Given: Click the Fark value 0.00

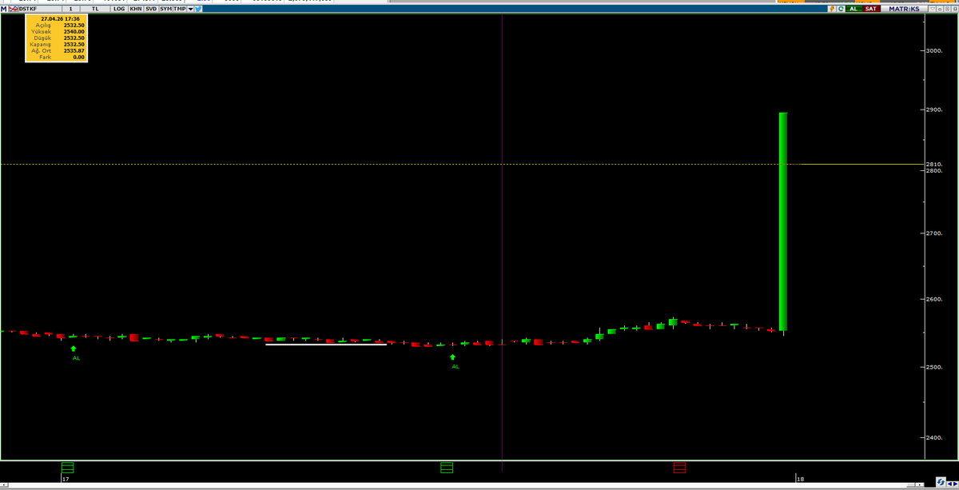Looking at the screenshot, I should [x=78, y=58].
